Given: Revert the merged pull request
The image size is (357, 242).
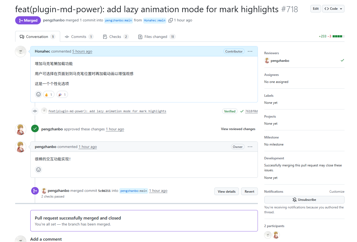Looking at the screenshot, I should [249, 192].
